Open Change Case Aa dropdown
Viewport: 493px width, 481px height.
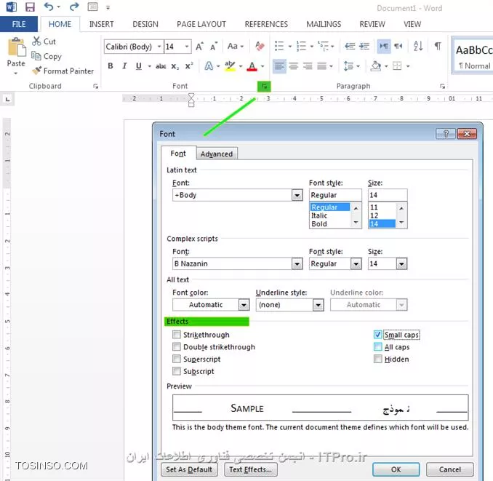(x=236, y=47)
